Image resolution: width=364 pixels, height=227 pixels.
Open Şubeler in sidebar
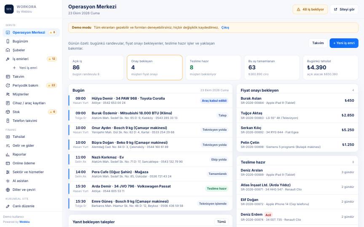coord(31,50)
